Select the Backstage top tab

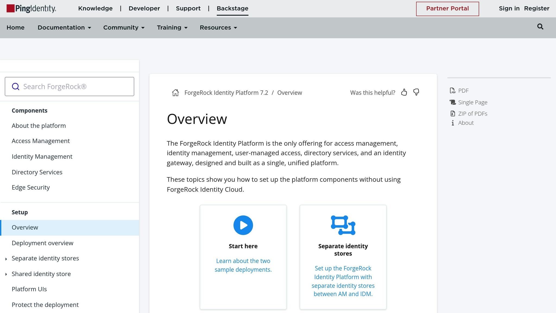232,8
